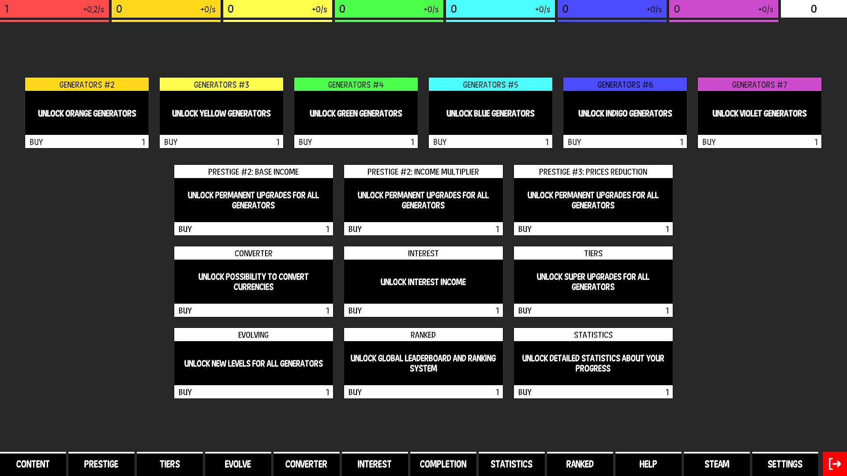Image resolution: width=847 pixels, height=476 pixels.
Task: Click the red exit icon button
Action: tap(835, 464)
